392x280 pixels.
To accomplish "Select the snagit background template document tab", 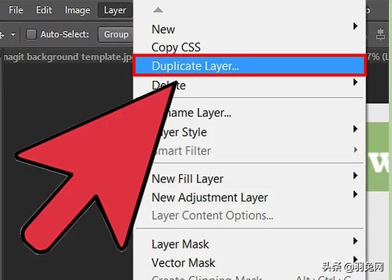I will [67, 57].
